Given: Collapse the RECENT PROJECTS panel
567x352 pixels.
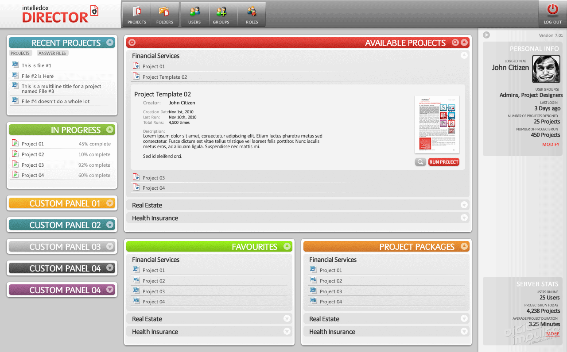Looking at the screenshot, I should [x=111, y=42].
